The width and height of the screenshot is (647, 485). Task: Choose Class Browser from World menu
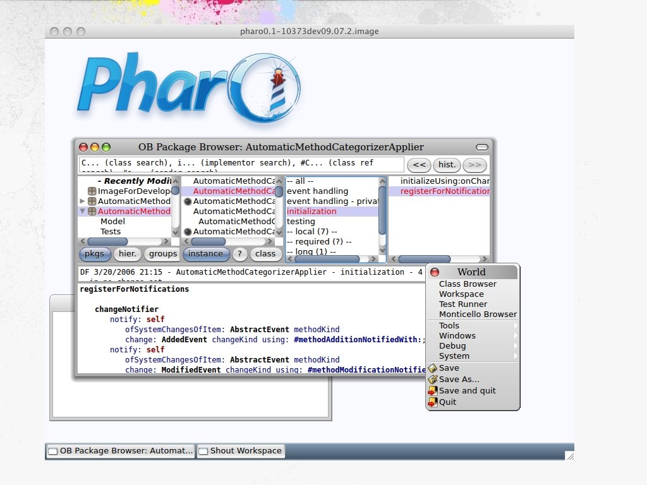tap(472, 284)
